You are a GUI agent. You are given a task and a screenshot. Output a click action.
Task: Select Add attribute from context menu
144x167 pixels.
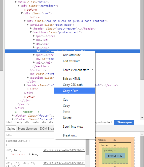(x=75, y=55)
